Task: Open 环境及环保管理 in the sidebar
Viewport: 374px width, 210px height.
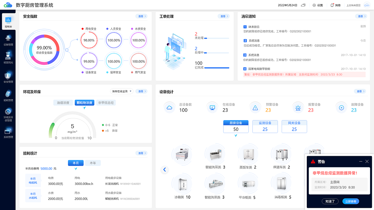Action: (8, 115)
